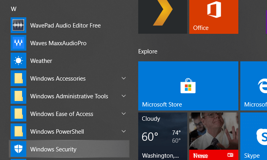This screenshot has width=267, height=160.
Task: Open the Cloudy weather live tile
Action: pos(162,136)
